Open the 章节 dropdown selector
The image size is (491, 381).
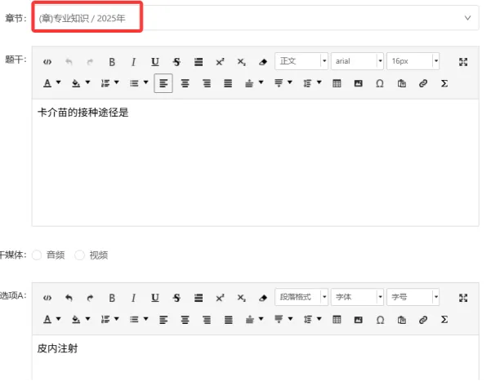click(x=255, y=18)
